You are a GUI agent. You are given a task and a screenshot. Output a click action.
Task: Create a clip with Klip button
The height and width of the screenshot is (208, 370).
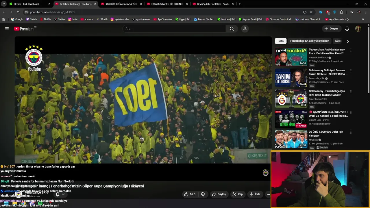[x=238, y=194]
